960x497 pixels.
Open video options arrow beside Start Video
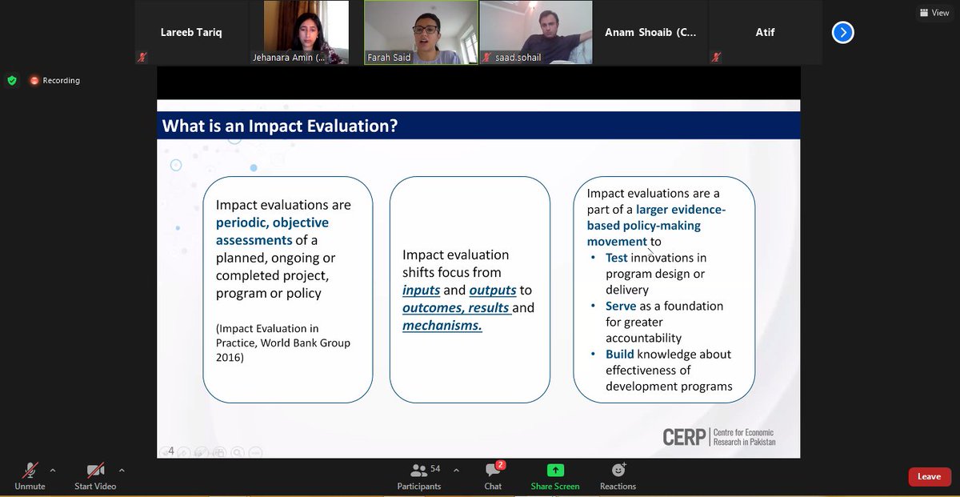(x=122, y=471)
